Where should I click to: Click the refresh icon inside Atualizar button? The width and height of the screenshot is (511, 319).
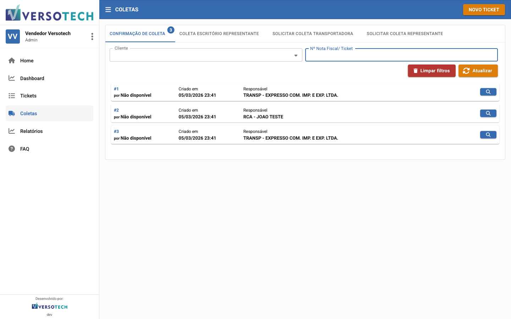466,71
